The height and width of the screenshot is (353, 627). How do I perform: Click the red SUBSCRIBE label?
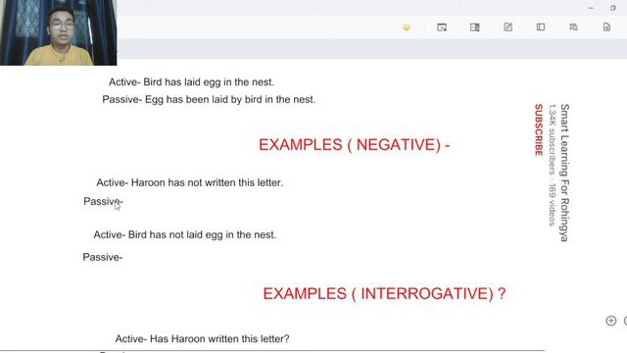tap(539, 129)
